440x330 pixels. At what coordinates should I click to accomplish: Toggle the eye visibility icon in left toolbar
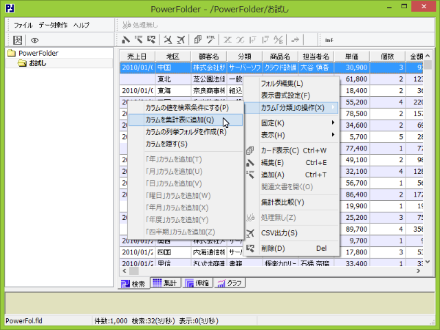34,41
